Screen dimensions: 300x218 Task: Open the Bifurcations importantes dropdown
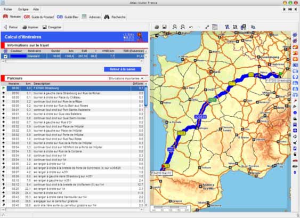(x=126, y=78)
